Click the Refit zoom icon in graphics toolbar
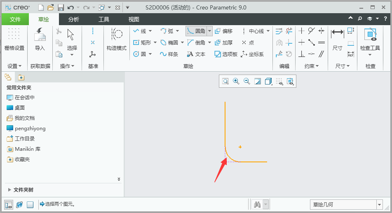Viewport: 392px width, 213px height. 225,81
